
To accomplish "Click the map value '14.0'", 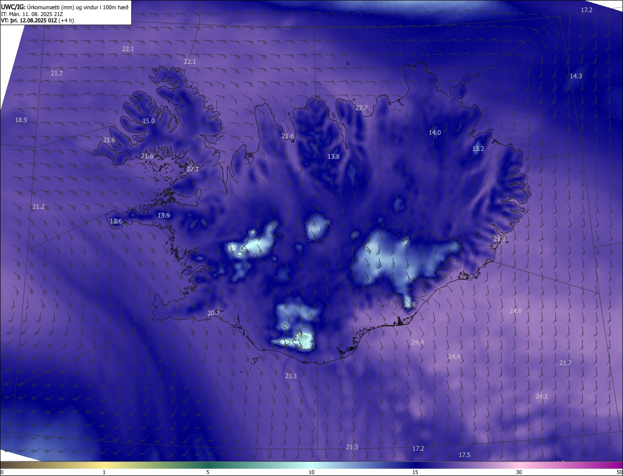I will coord(435,132).
